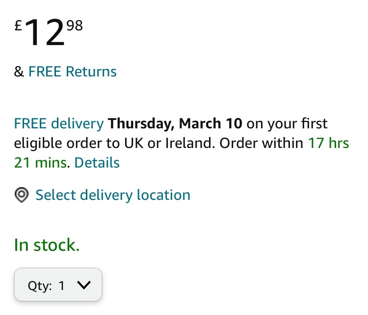Open the FREE Returns link
This screenshot has width=368, height=315.
click(73, 72)
